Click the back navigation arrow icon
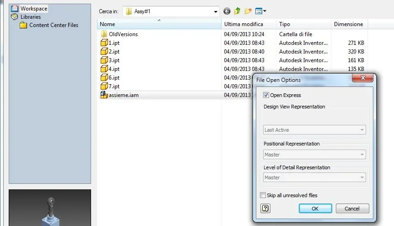 coord(227,11)
